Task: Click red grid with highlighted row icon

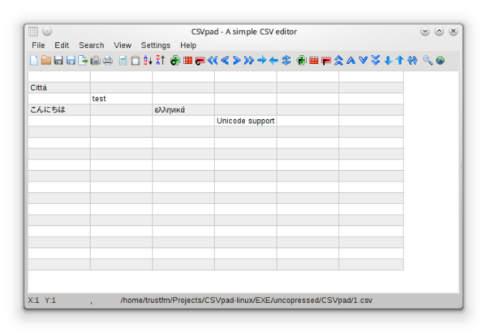Action: coord(313,60)
